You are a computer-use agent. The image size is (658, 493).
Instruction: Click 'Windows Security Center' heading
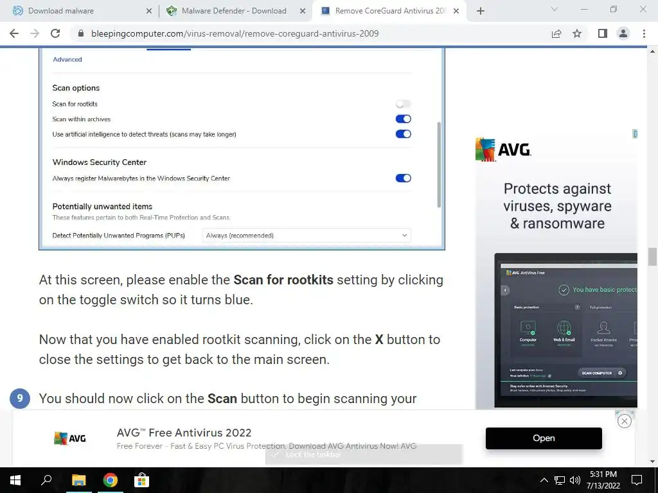[100, 162]
